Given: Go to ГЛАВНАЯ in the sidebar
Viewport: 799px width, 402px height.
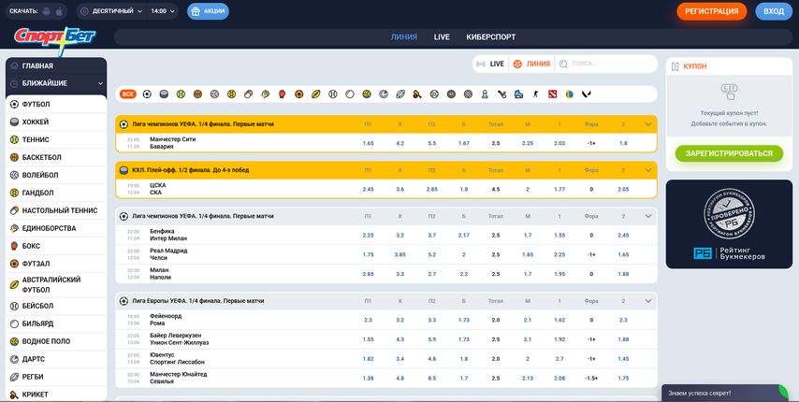Looking at the screenshot, I should point(56,66).
